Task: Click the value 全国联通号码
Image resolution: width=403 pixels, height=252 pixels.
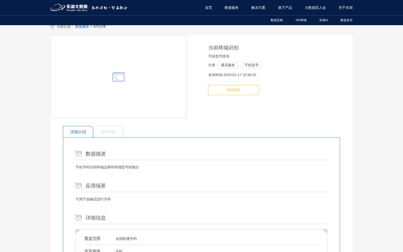Action: 126,239
